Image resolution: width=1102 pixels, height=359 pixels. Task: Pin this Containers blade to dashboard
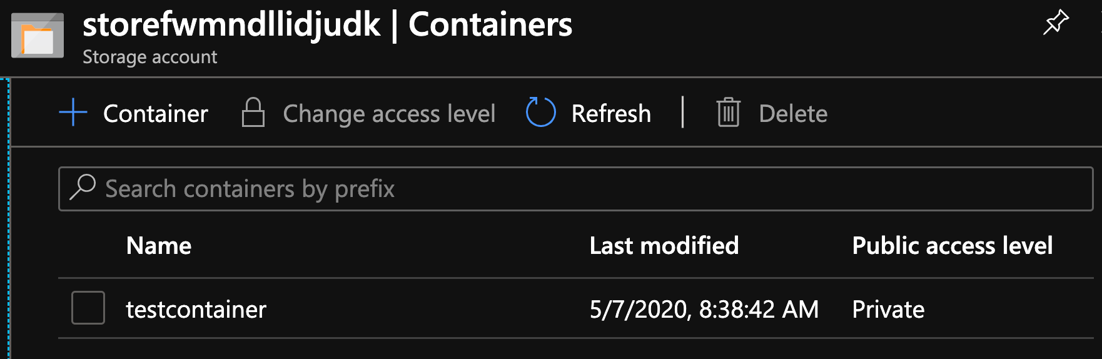[1056, 23]
